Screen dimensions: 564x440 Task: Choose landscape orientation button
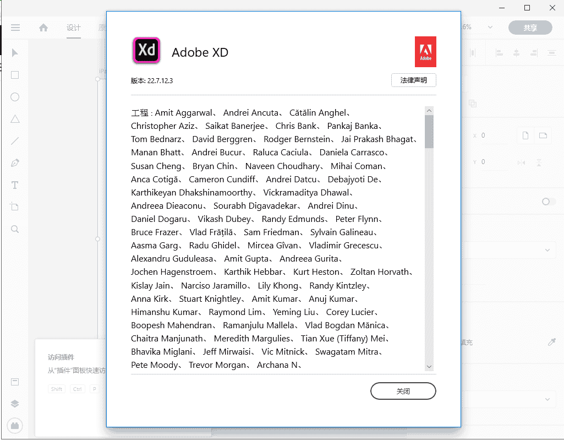(543, 135)
